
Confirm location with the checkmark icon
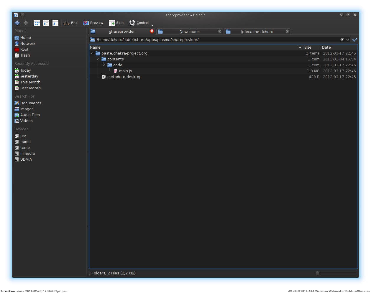(355, 39)
